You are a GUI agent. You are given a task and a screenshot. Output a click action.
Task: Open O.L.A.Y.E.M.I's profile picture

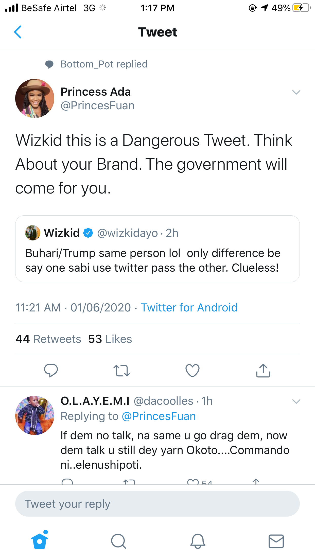[x=35, y=415]
